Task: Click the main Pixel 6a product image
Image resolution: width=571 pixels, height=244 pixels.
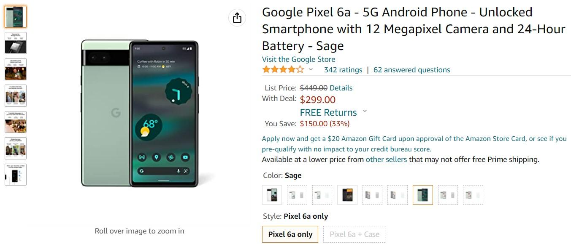Action: click(x=140, y=114)
